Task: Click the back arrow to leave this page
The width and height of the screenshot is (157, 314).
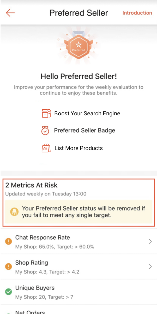Action: [10, 13]
